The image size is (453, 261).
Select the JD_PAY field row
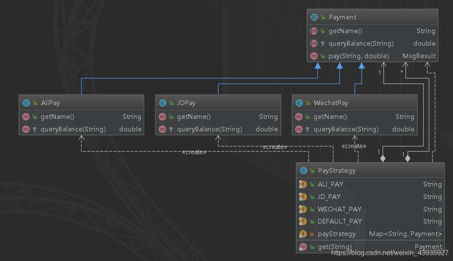click(x=329, y=197)
